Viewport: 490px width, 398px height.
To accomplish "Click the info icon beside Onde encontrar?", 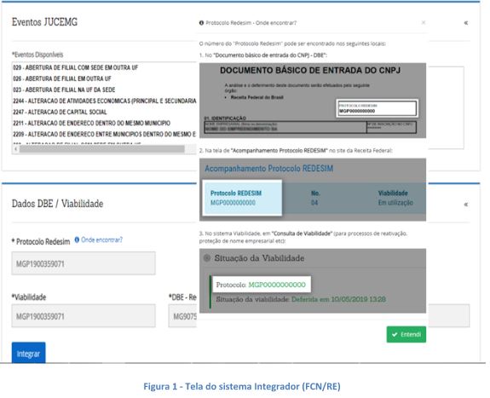I will [x=77, y=239].
